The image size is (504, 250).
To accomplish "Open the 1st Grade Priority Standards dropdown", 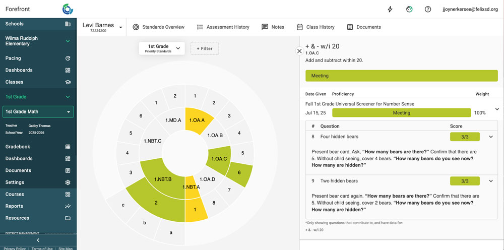I will coord(162,48).
